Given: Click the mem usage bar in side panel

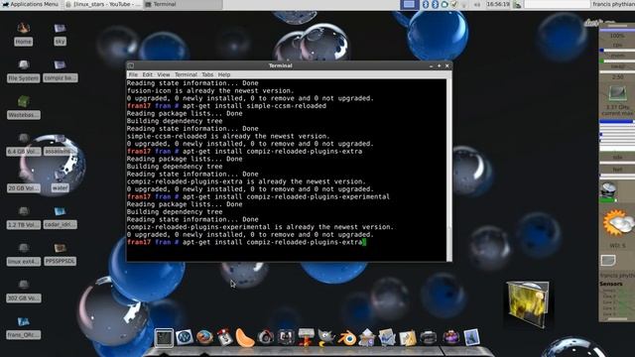Looking at the screenshot, I should pos(617,60).
